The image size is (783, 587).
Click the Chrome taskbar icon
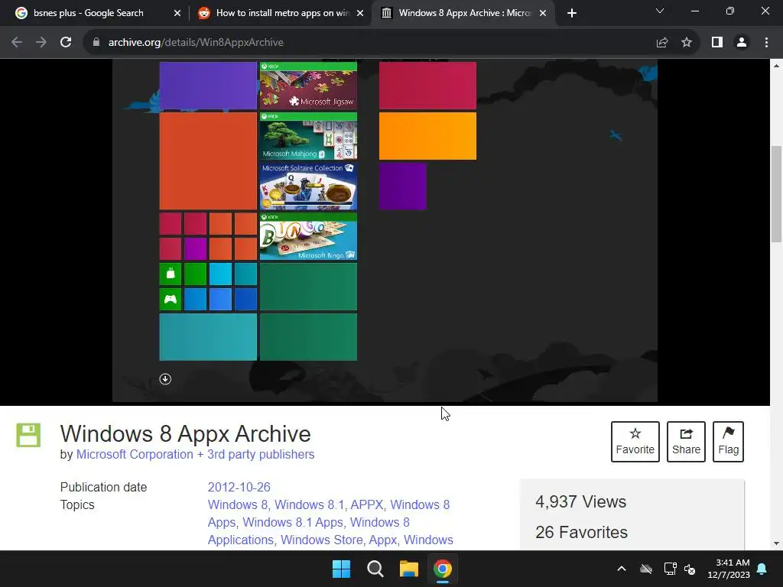tap(443, 569)
